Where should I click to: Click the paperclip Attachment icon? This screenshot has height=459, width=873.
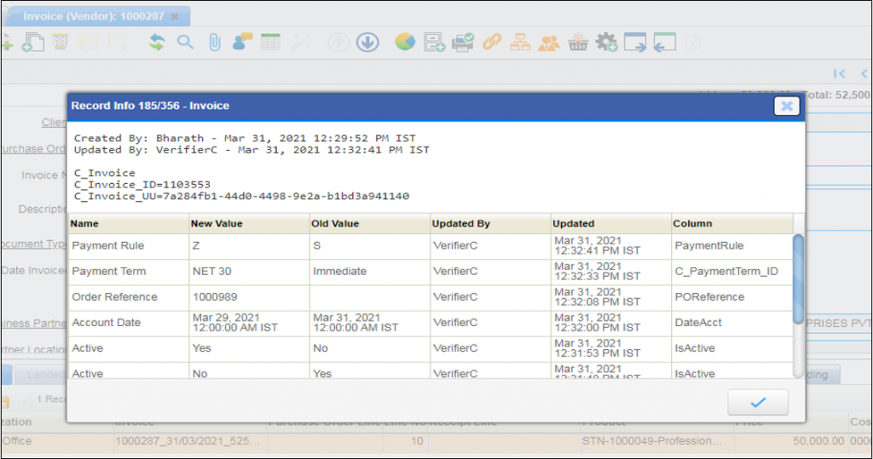point(214,42)
